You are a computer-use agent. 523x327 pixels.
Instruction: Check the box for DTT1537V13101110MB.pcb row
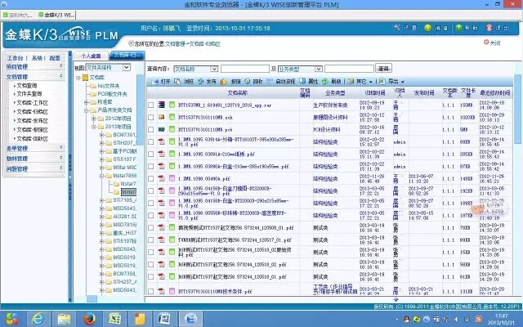pos(150,129)
